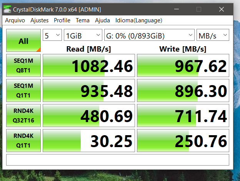Image resolution: width=240 pixels, height=181 pixels.
Task: Minimize the CrystalDiskMark window
Action: pos(177,9)
